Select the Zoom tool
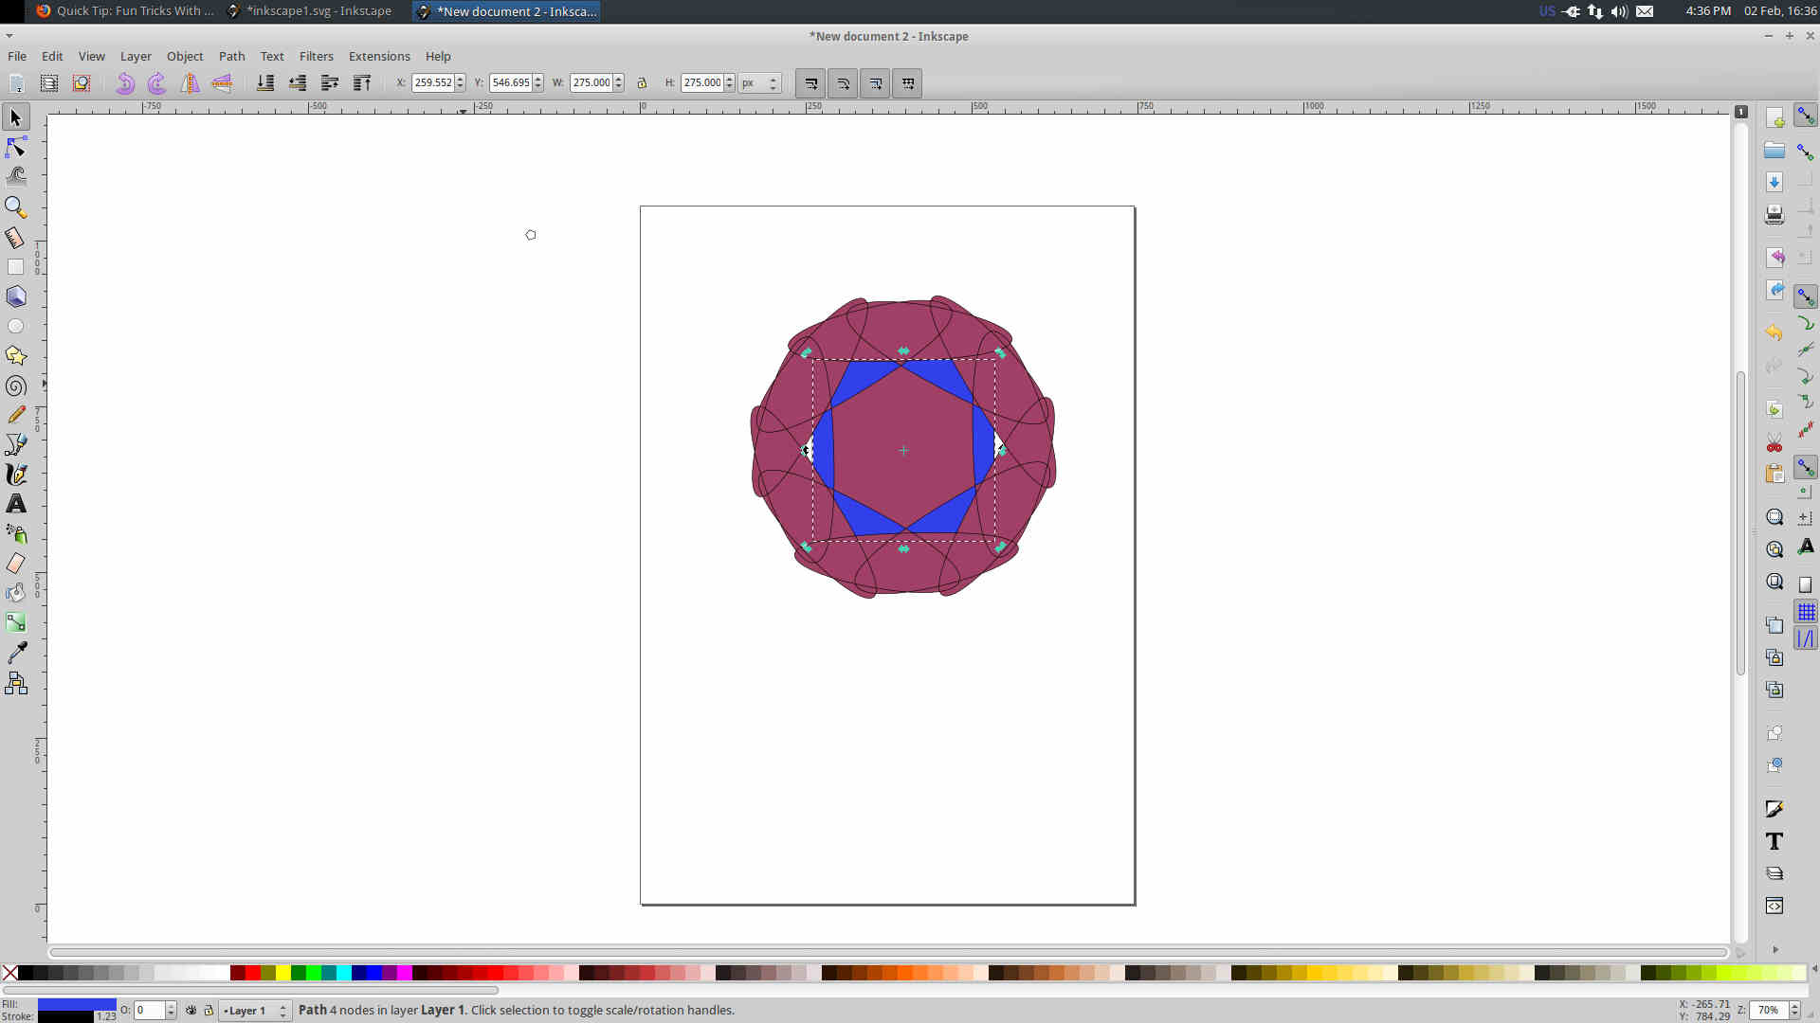 [16, 206]
